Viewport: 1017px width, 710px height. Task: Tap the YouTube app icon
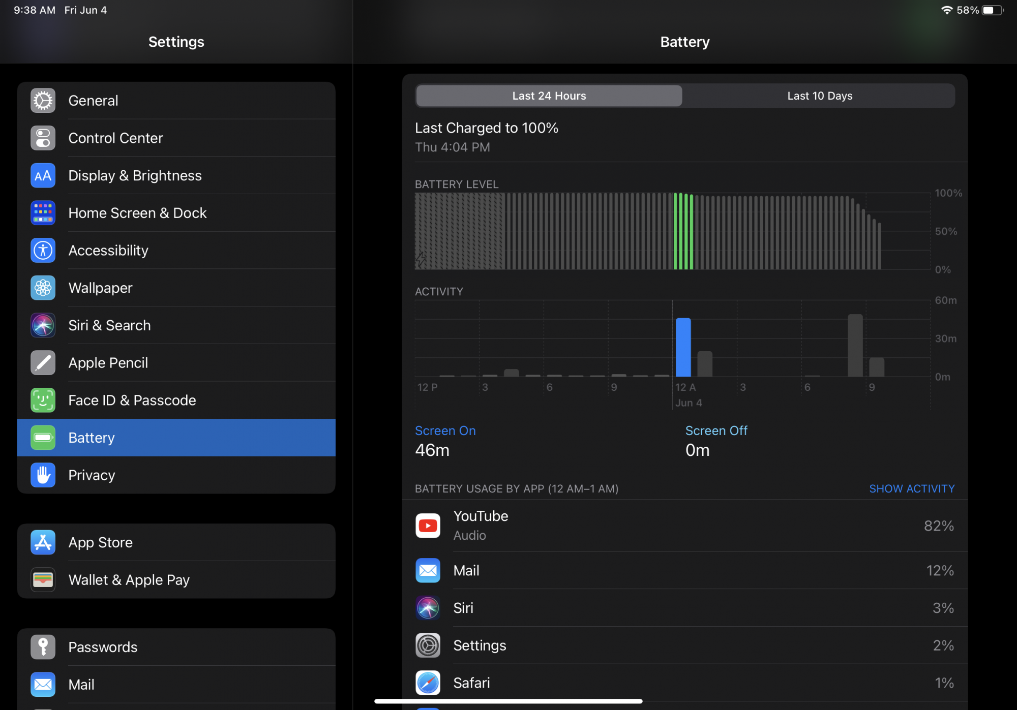428,526
